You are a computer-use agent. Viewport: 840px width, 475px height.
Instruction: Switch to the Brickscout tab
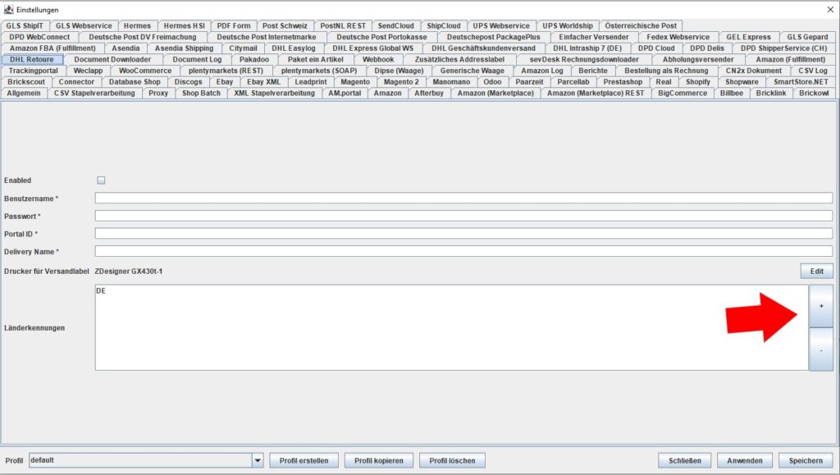click(x=26, y=82)
